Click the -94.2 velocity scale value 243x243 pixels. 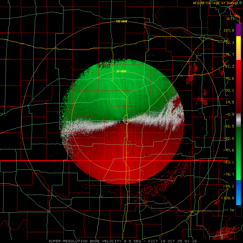tap(229, 186)
